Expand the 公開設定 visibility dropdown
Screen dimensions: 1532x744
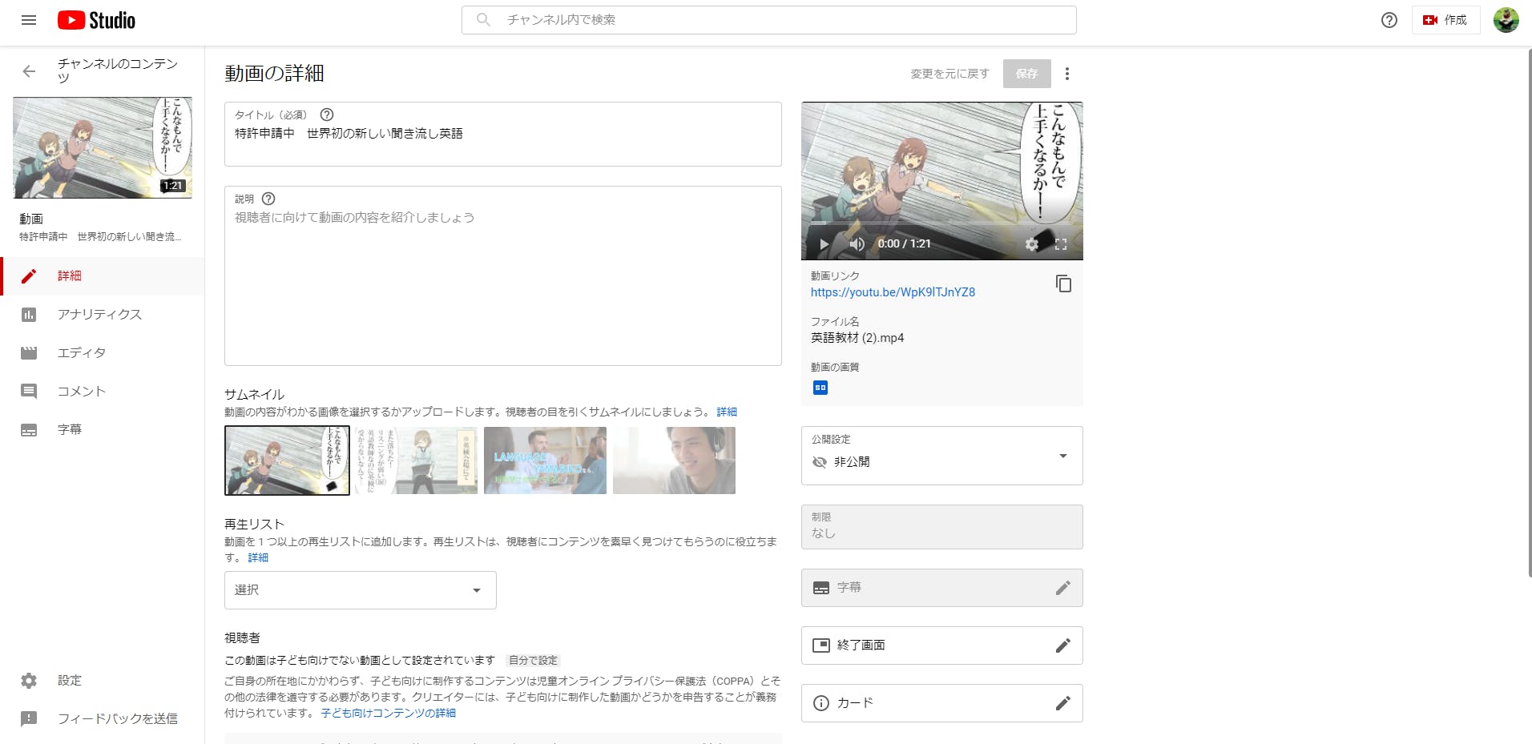coord(1062,456)
